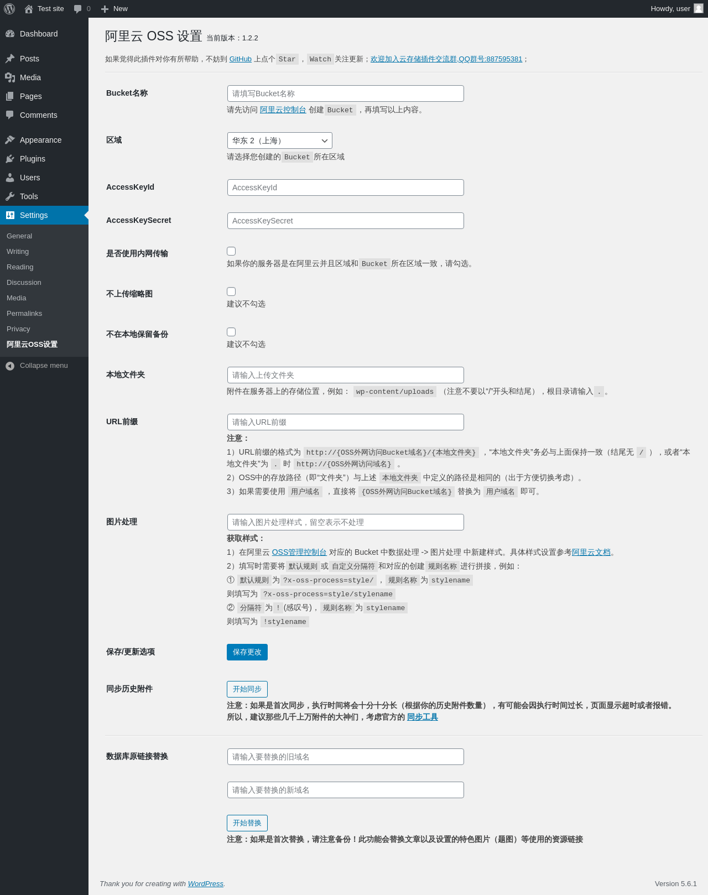Click the Plugins plug icon
Viewport: 708px width, 895px height.
(10, 159)
